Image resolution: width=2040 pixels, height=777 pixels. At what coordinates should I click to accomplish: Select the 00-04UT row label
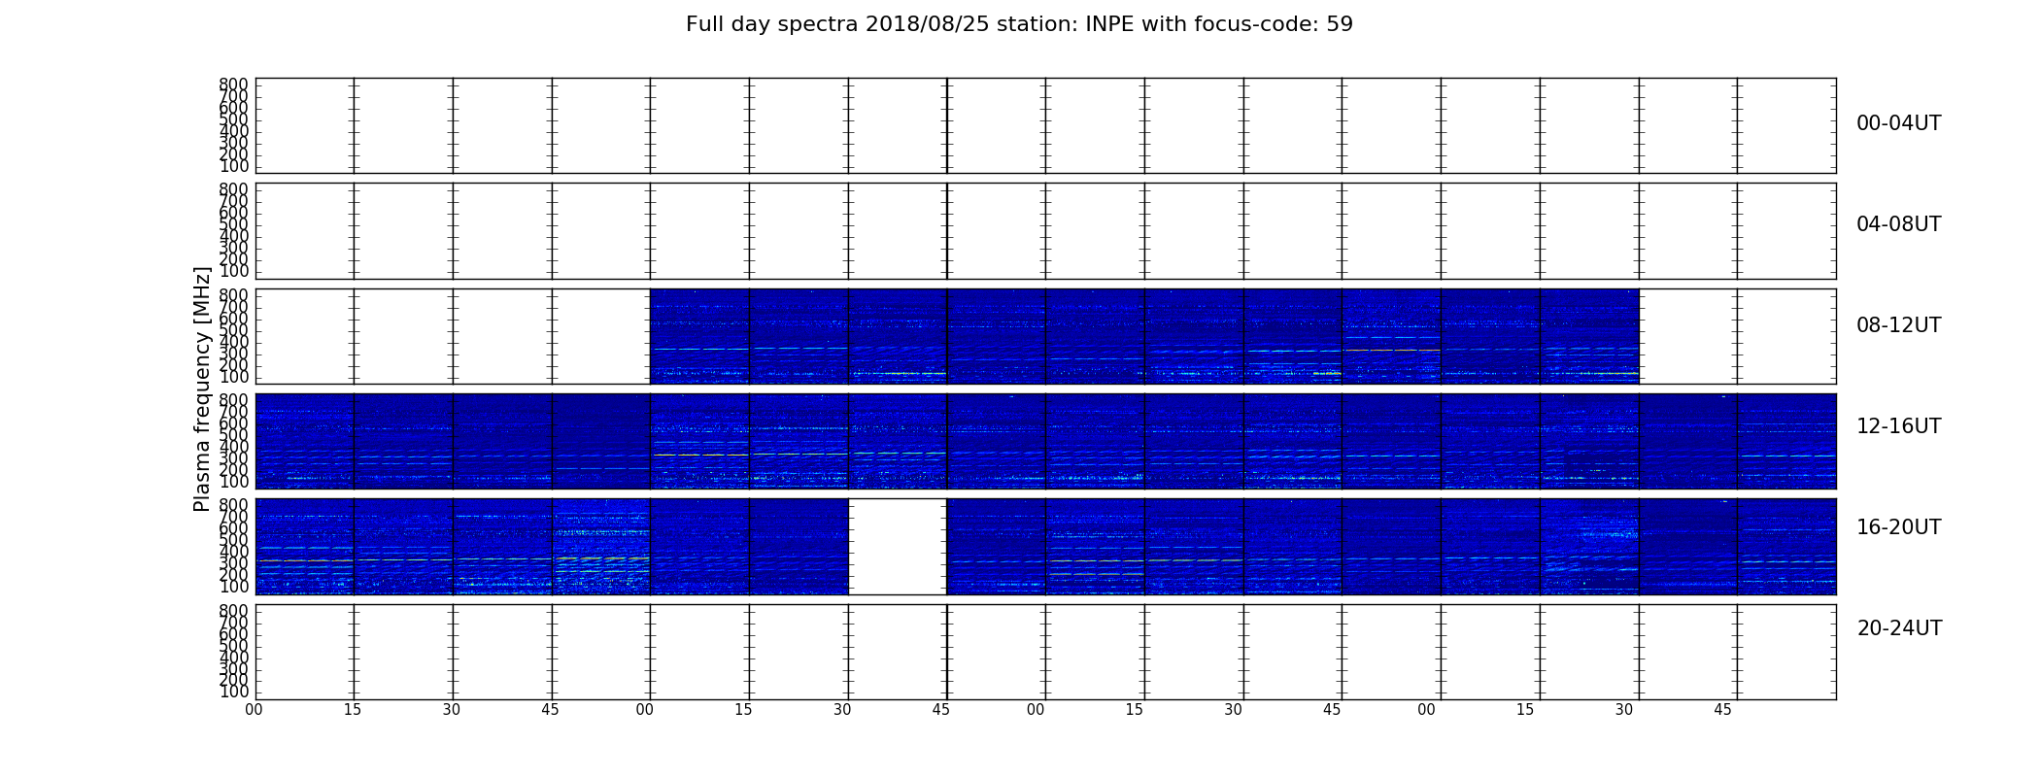pyautogui.click(x=1898, y=123)
